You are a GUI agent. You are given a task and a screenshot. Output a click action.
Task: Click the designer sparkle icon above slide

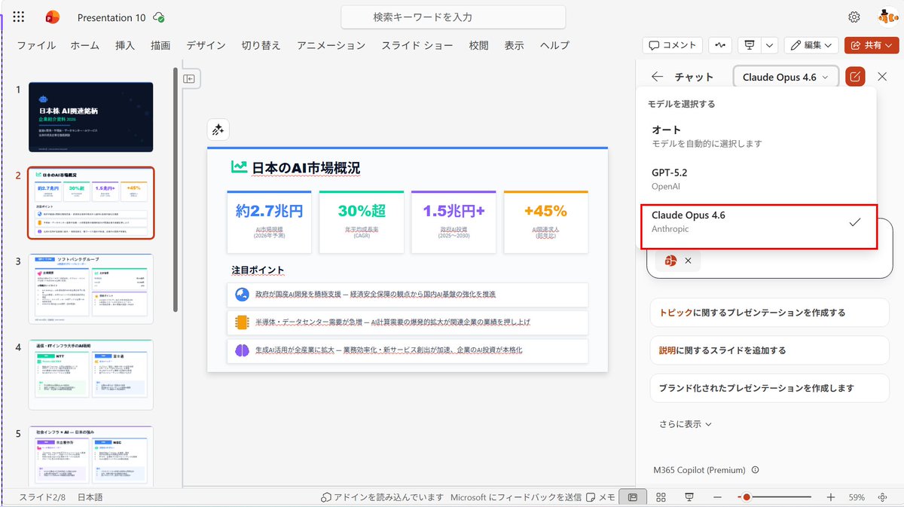click(218, 130)
